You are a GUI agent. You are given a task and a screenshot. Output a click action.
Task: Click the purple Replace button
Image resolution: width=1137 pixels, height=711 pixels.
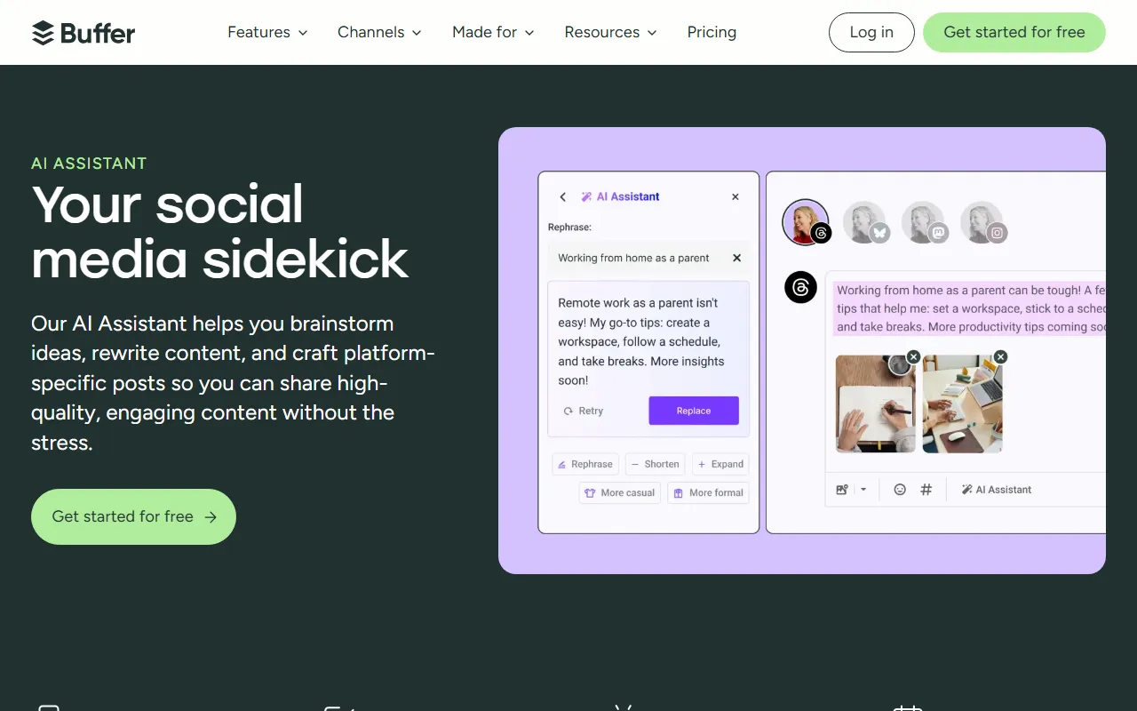(694, 411)
